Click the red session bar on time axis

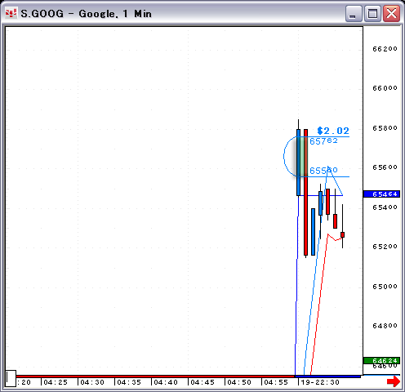155,376
